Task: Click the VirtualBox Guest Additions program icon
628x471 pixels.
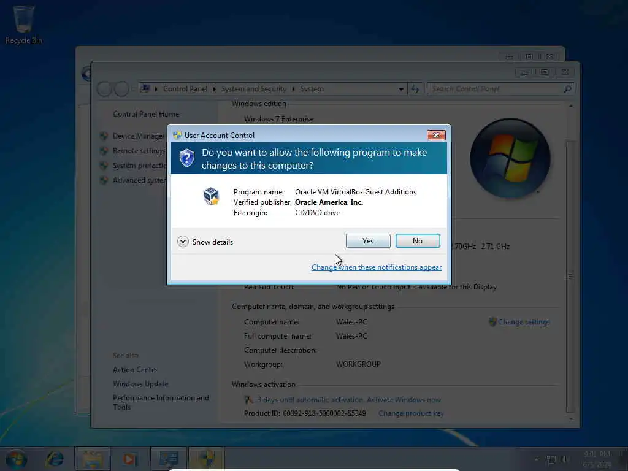Action: pyautogui.click(x=211, y=196)
